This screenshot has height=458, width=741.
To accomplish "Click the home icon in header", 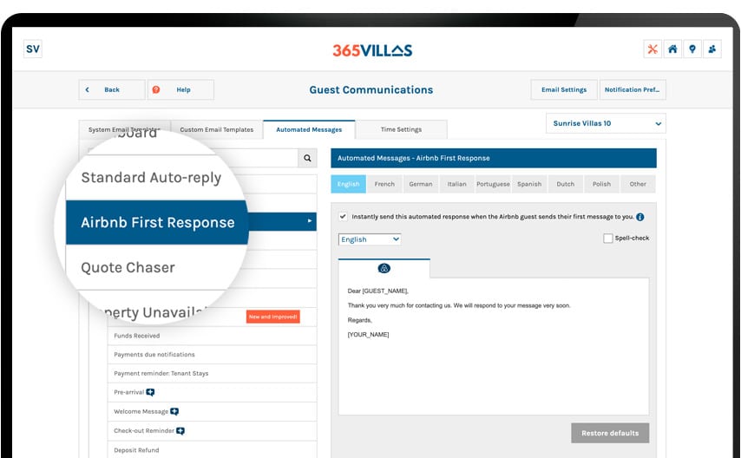I will pos(672,49).
